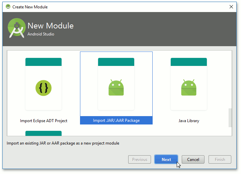The width and height of the screenshot is (241, 174).
Task: Click the 'New Module' heading text
Action: tap(51, 26)
